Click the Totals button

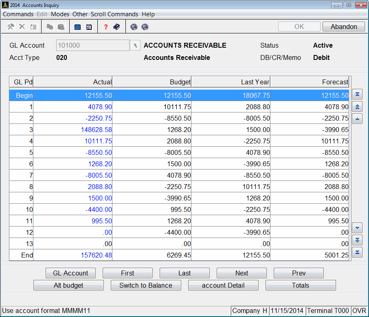301,285
